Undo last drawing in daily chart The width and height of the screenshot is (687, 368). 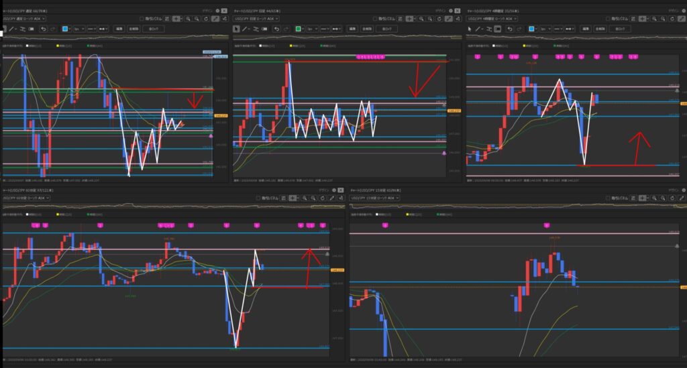coord(276,29)
